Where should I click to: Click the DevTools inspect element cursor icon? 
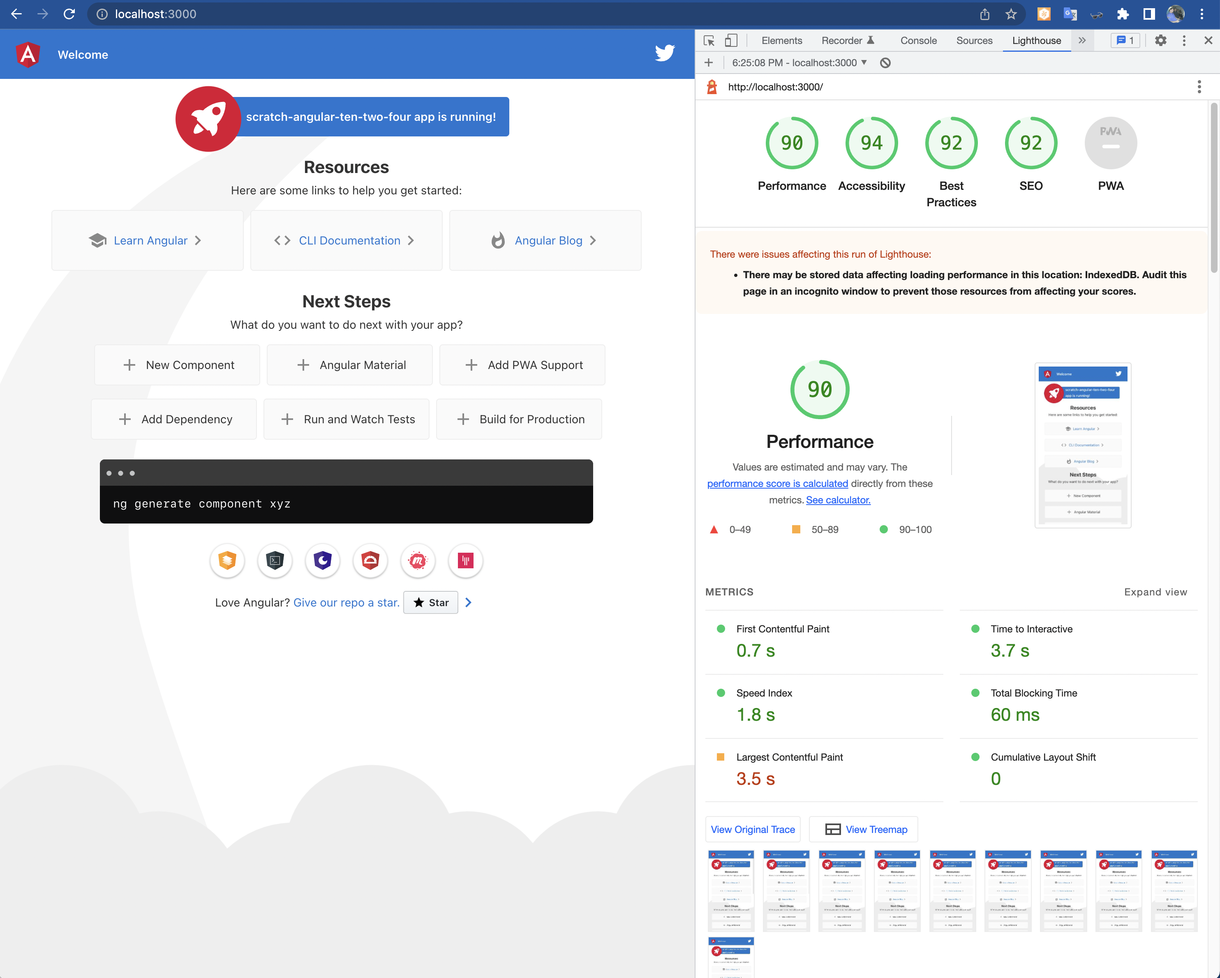[x=709, y=41]
